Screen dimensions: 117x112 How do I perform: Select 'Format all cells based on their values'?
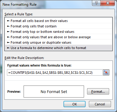58,21
